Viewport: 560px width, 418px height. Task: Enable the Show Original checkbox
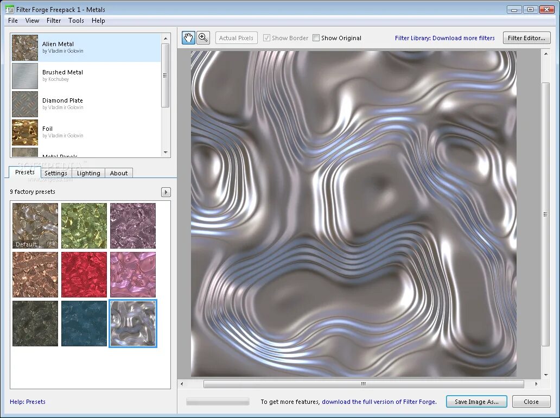[316, 38]
